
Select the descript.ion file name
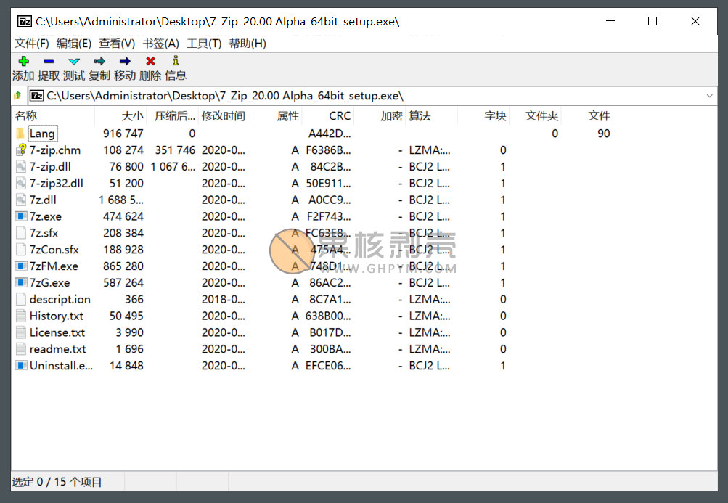60,300
